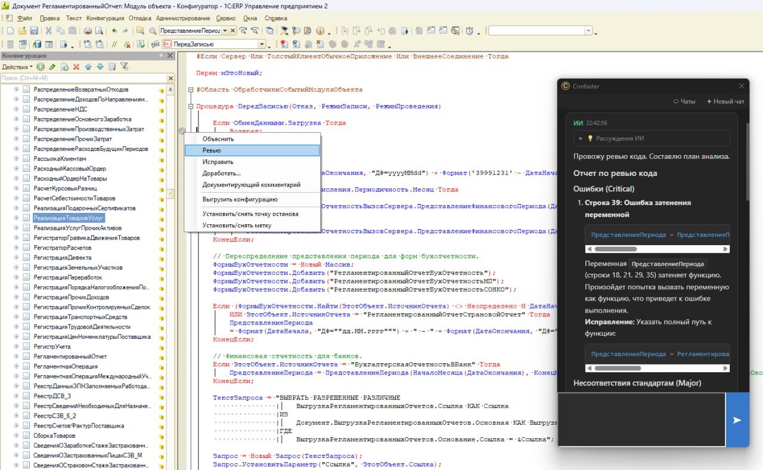Select РегистрацияДефекта in configuration tree
This screenshot has height=470, width=763.
(x=63, y=258)
